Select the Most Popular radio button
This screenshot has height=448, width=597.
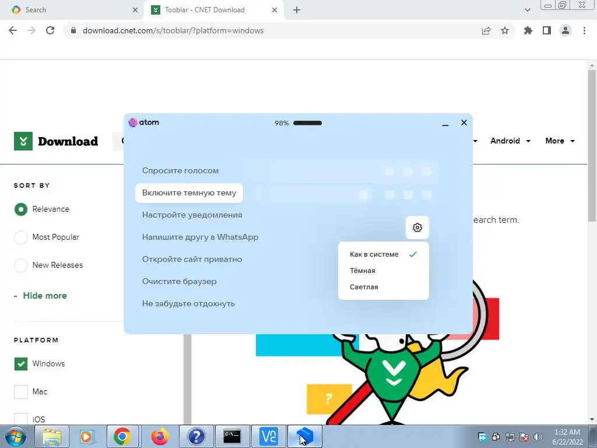(21, 237)
